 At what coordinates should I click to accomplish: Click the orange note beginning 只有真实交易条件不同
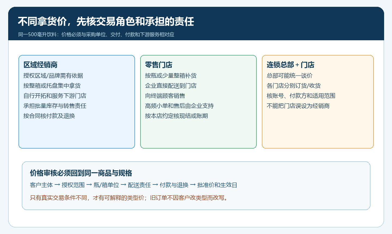129,198
